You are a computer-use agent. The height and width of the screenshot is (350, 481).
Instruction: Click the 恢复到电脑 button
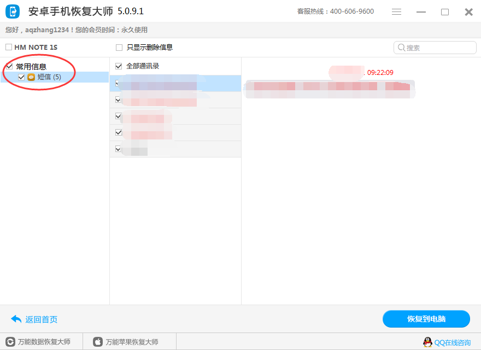tap(426, 319)
